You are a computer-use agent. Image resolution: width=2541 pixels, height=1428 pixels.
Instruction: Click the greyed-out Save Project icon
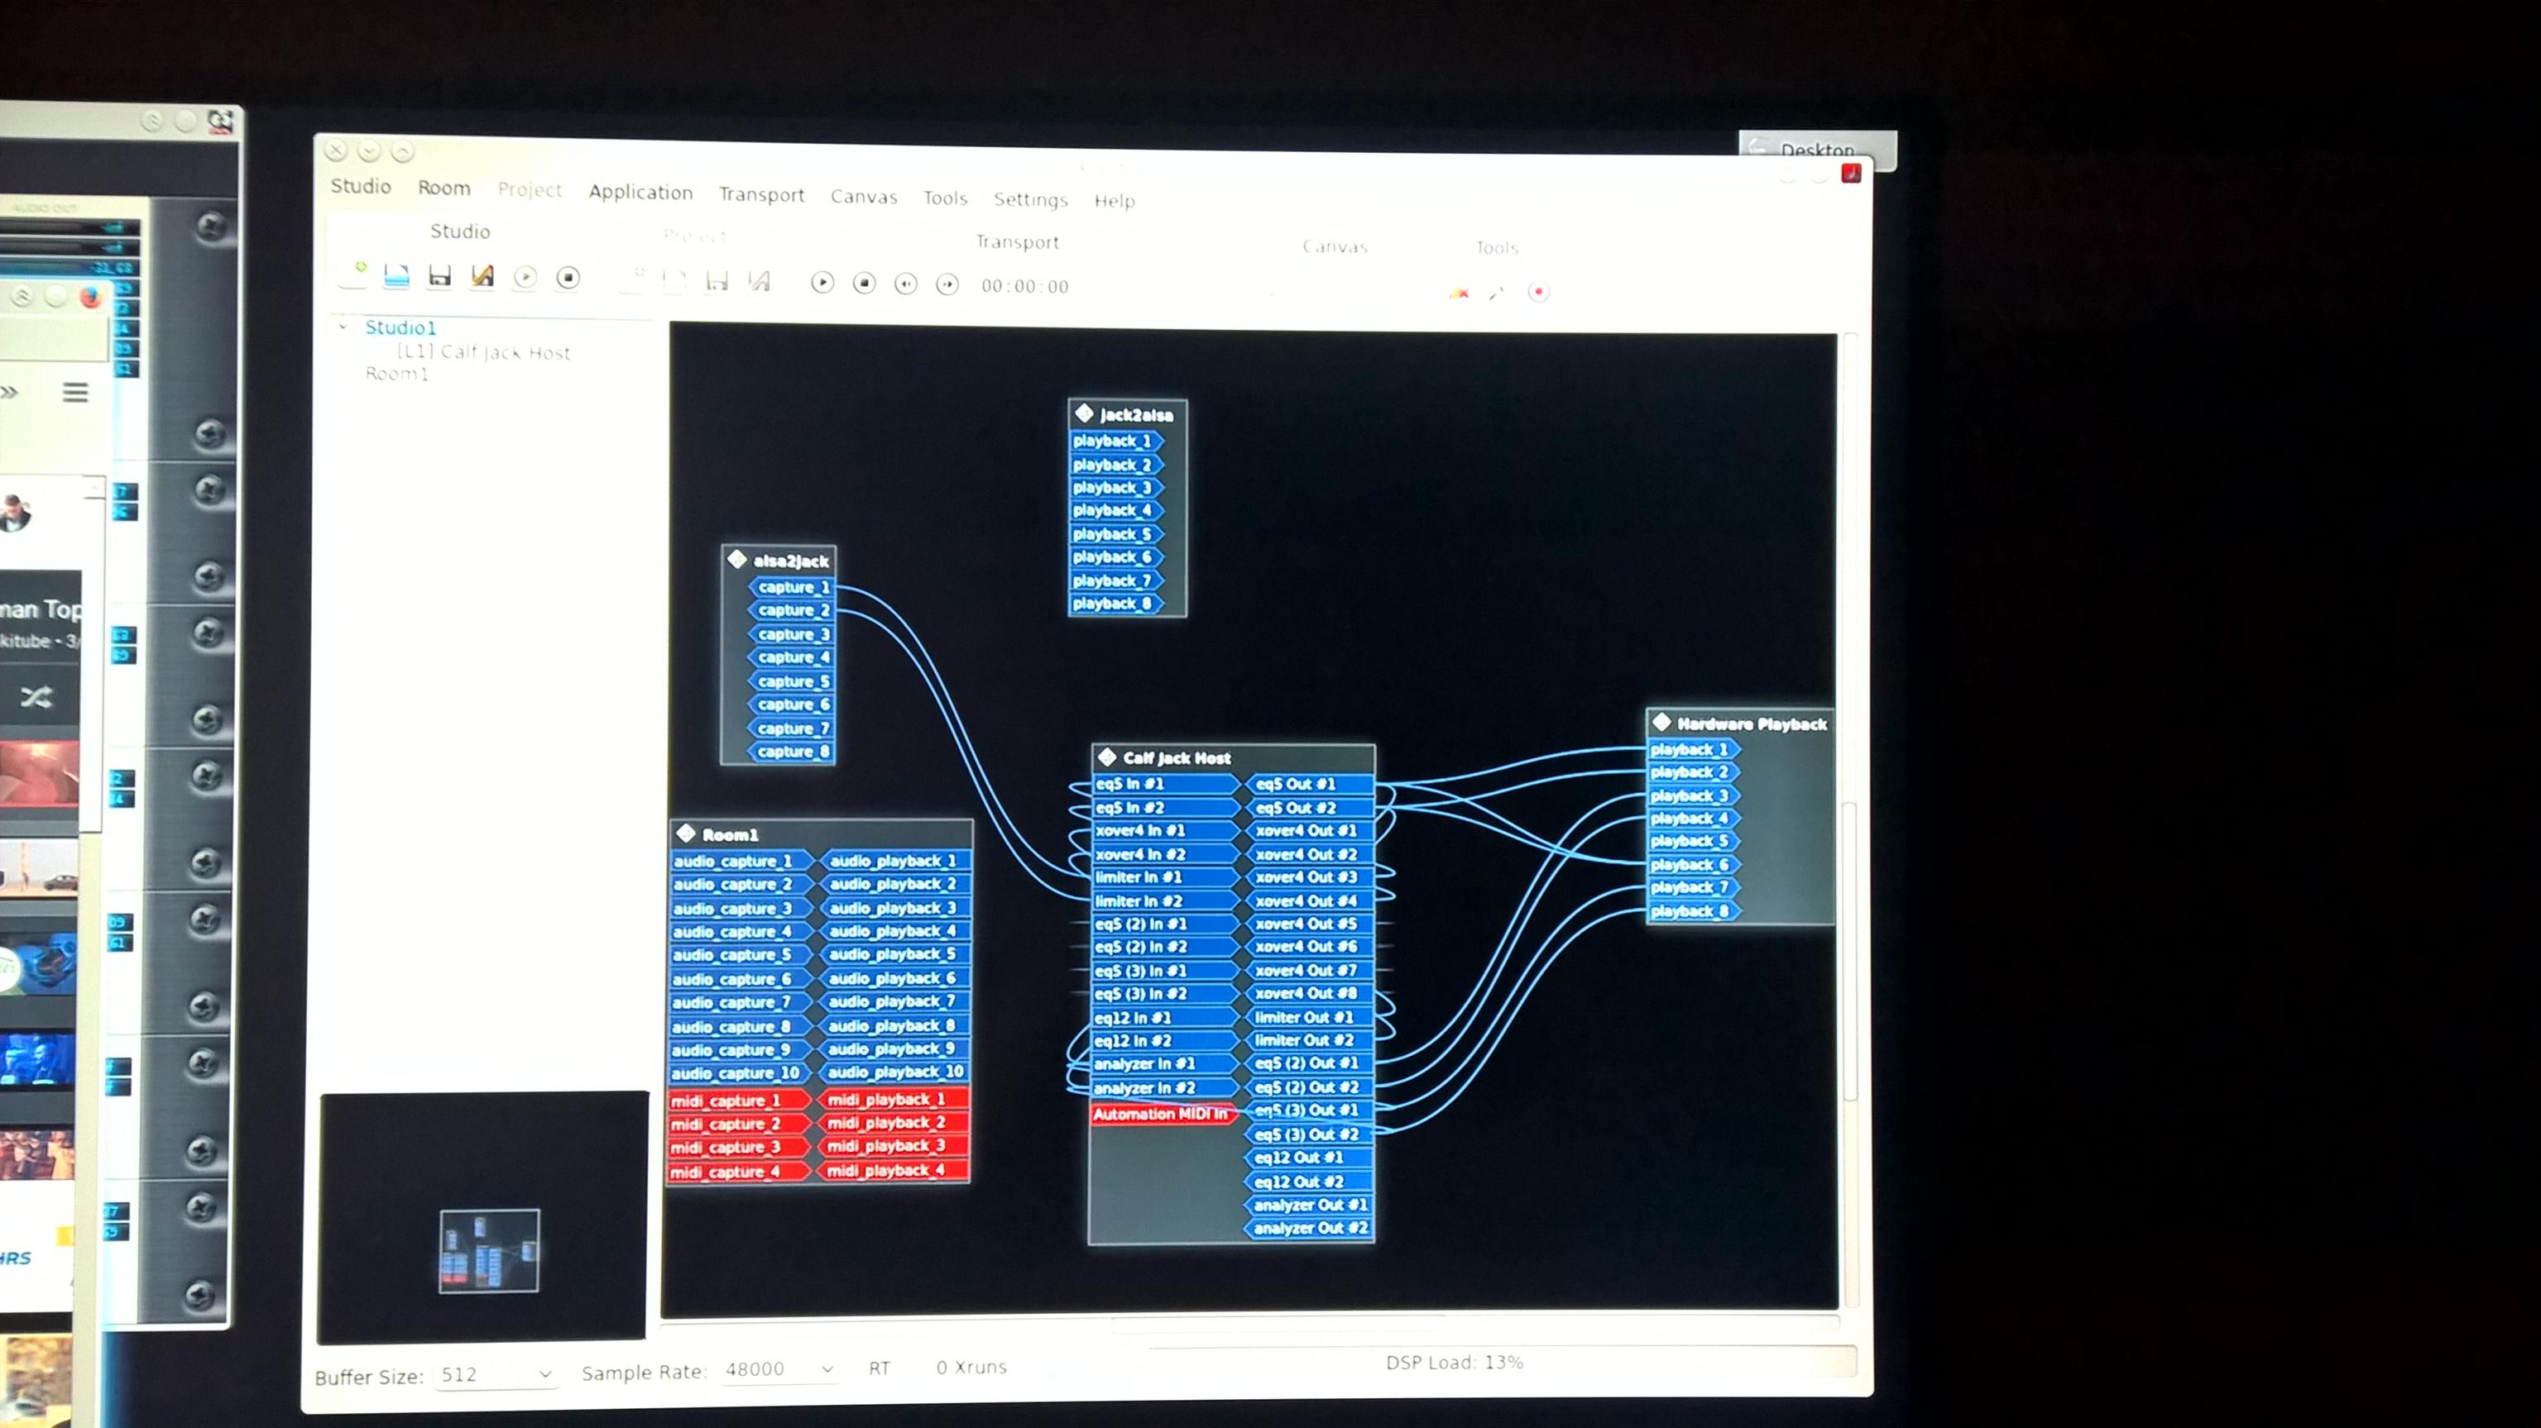click(717, 282)
